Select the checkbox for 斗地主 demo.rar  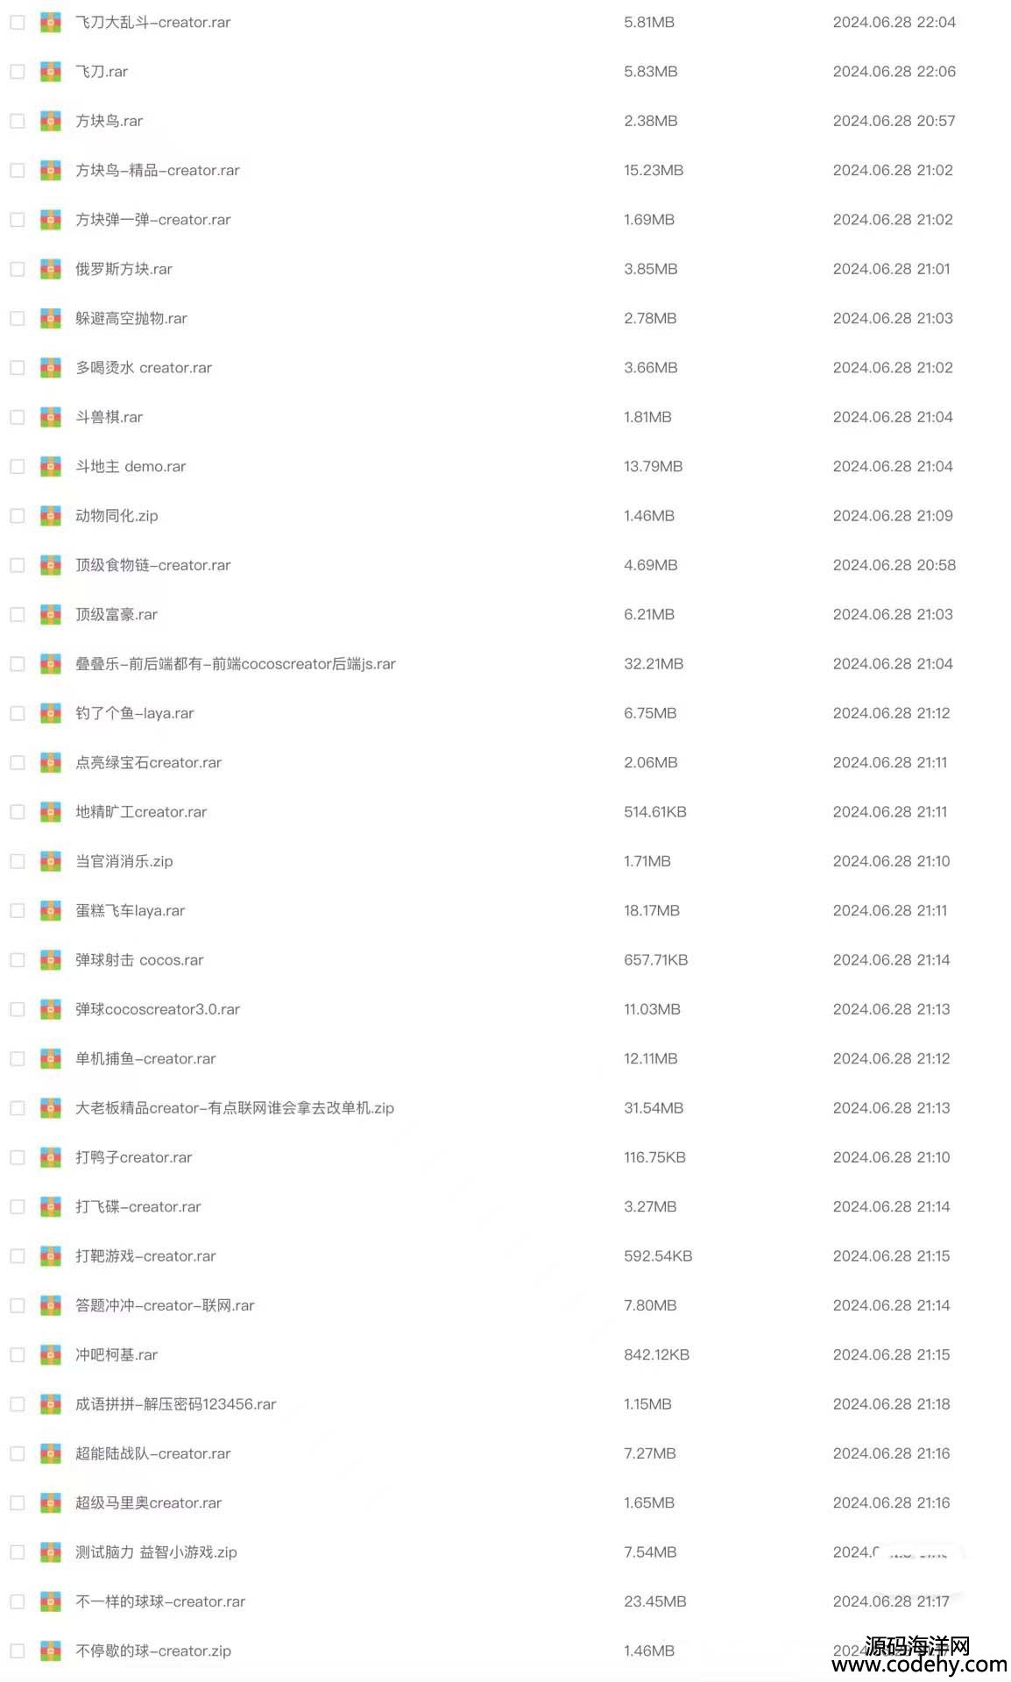(18, 467)
